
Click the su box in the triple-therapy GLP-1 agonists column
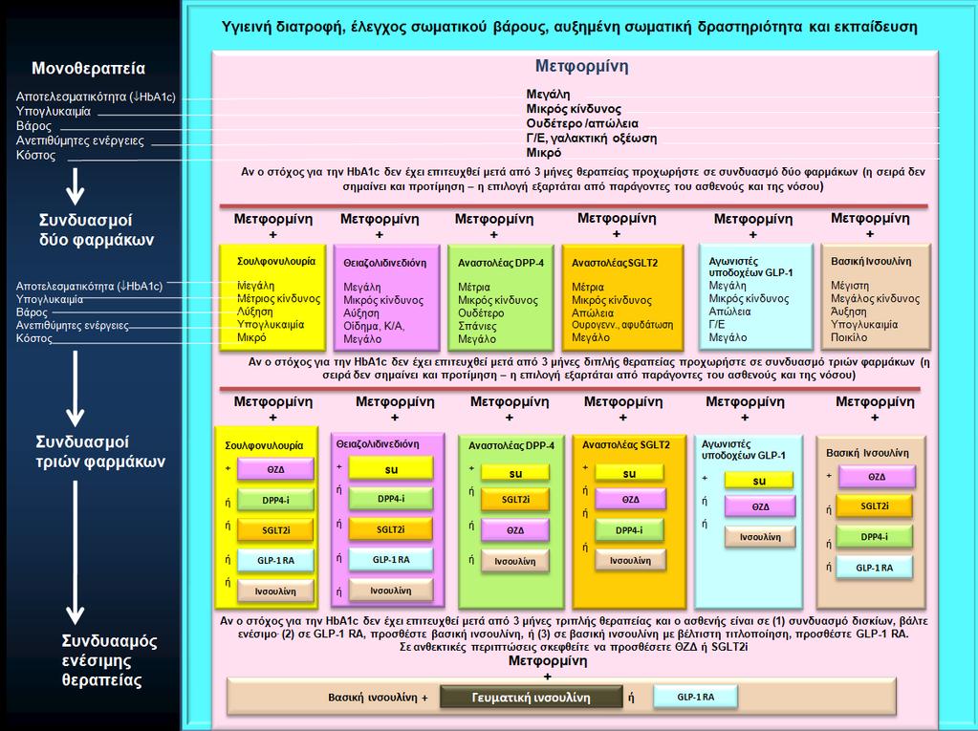[x=759, y=481]
